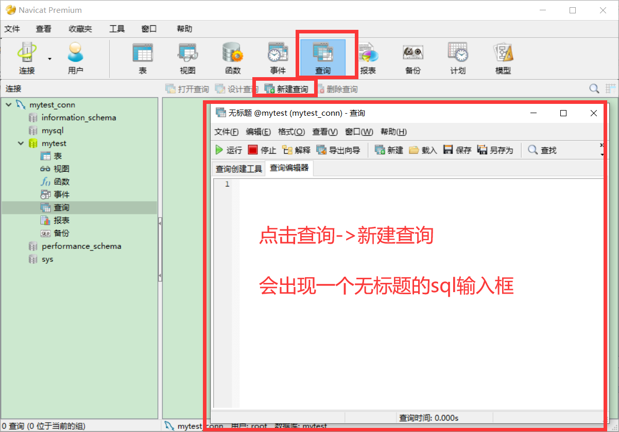
Task: Switch to the 查询创建工具 tab
Action: [238, 168]
